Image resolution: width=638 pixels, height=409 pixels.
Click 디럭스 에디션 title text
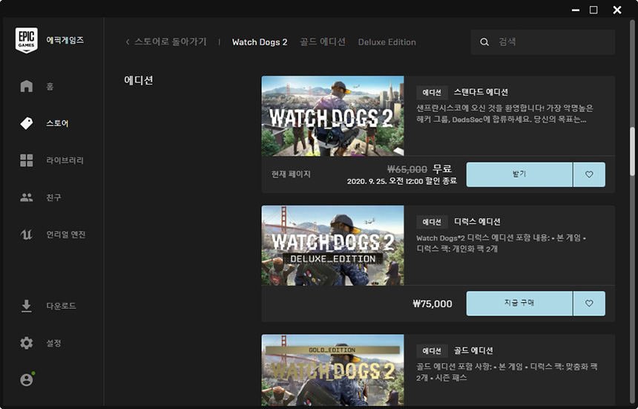(477, 222)
